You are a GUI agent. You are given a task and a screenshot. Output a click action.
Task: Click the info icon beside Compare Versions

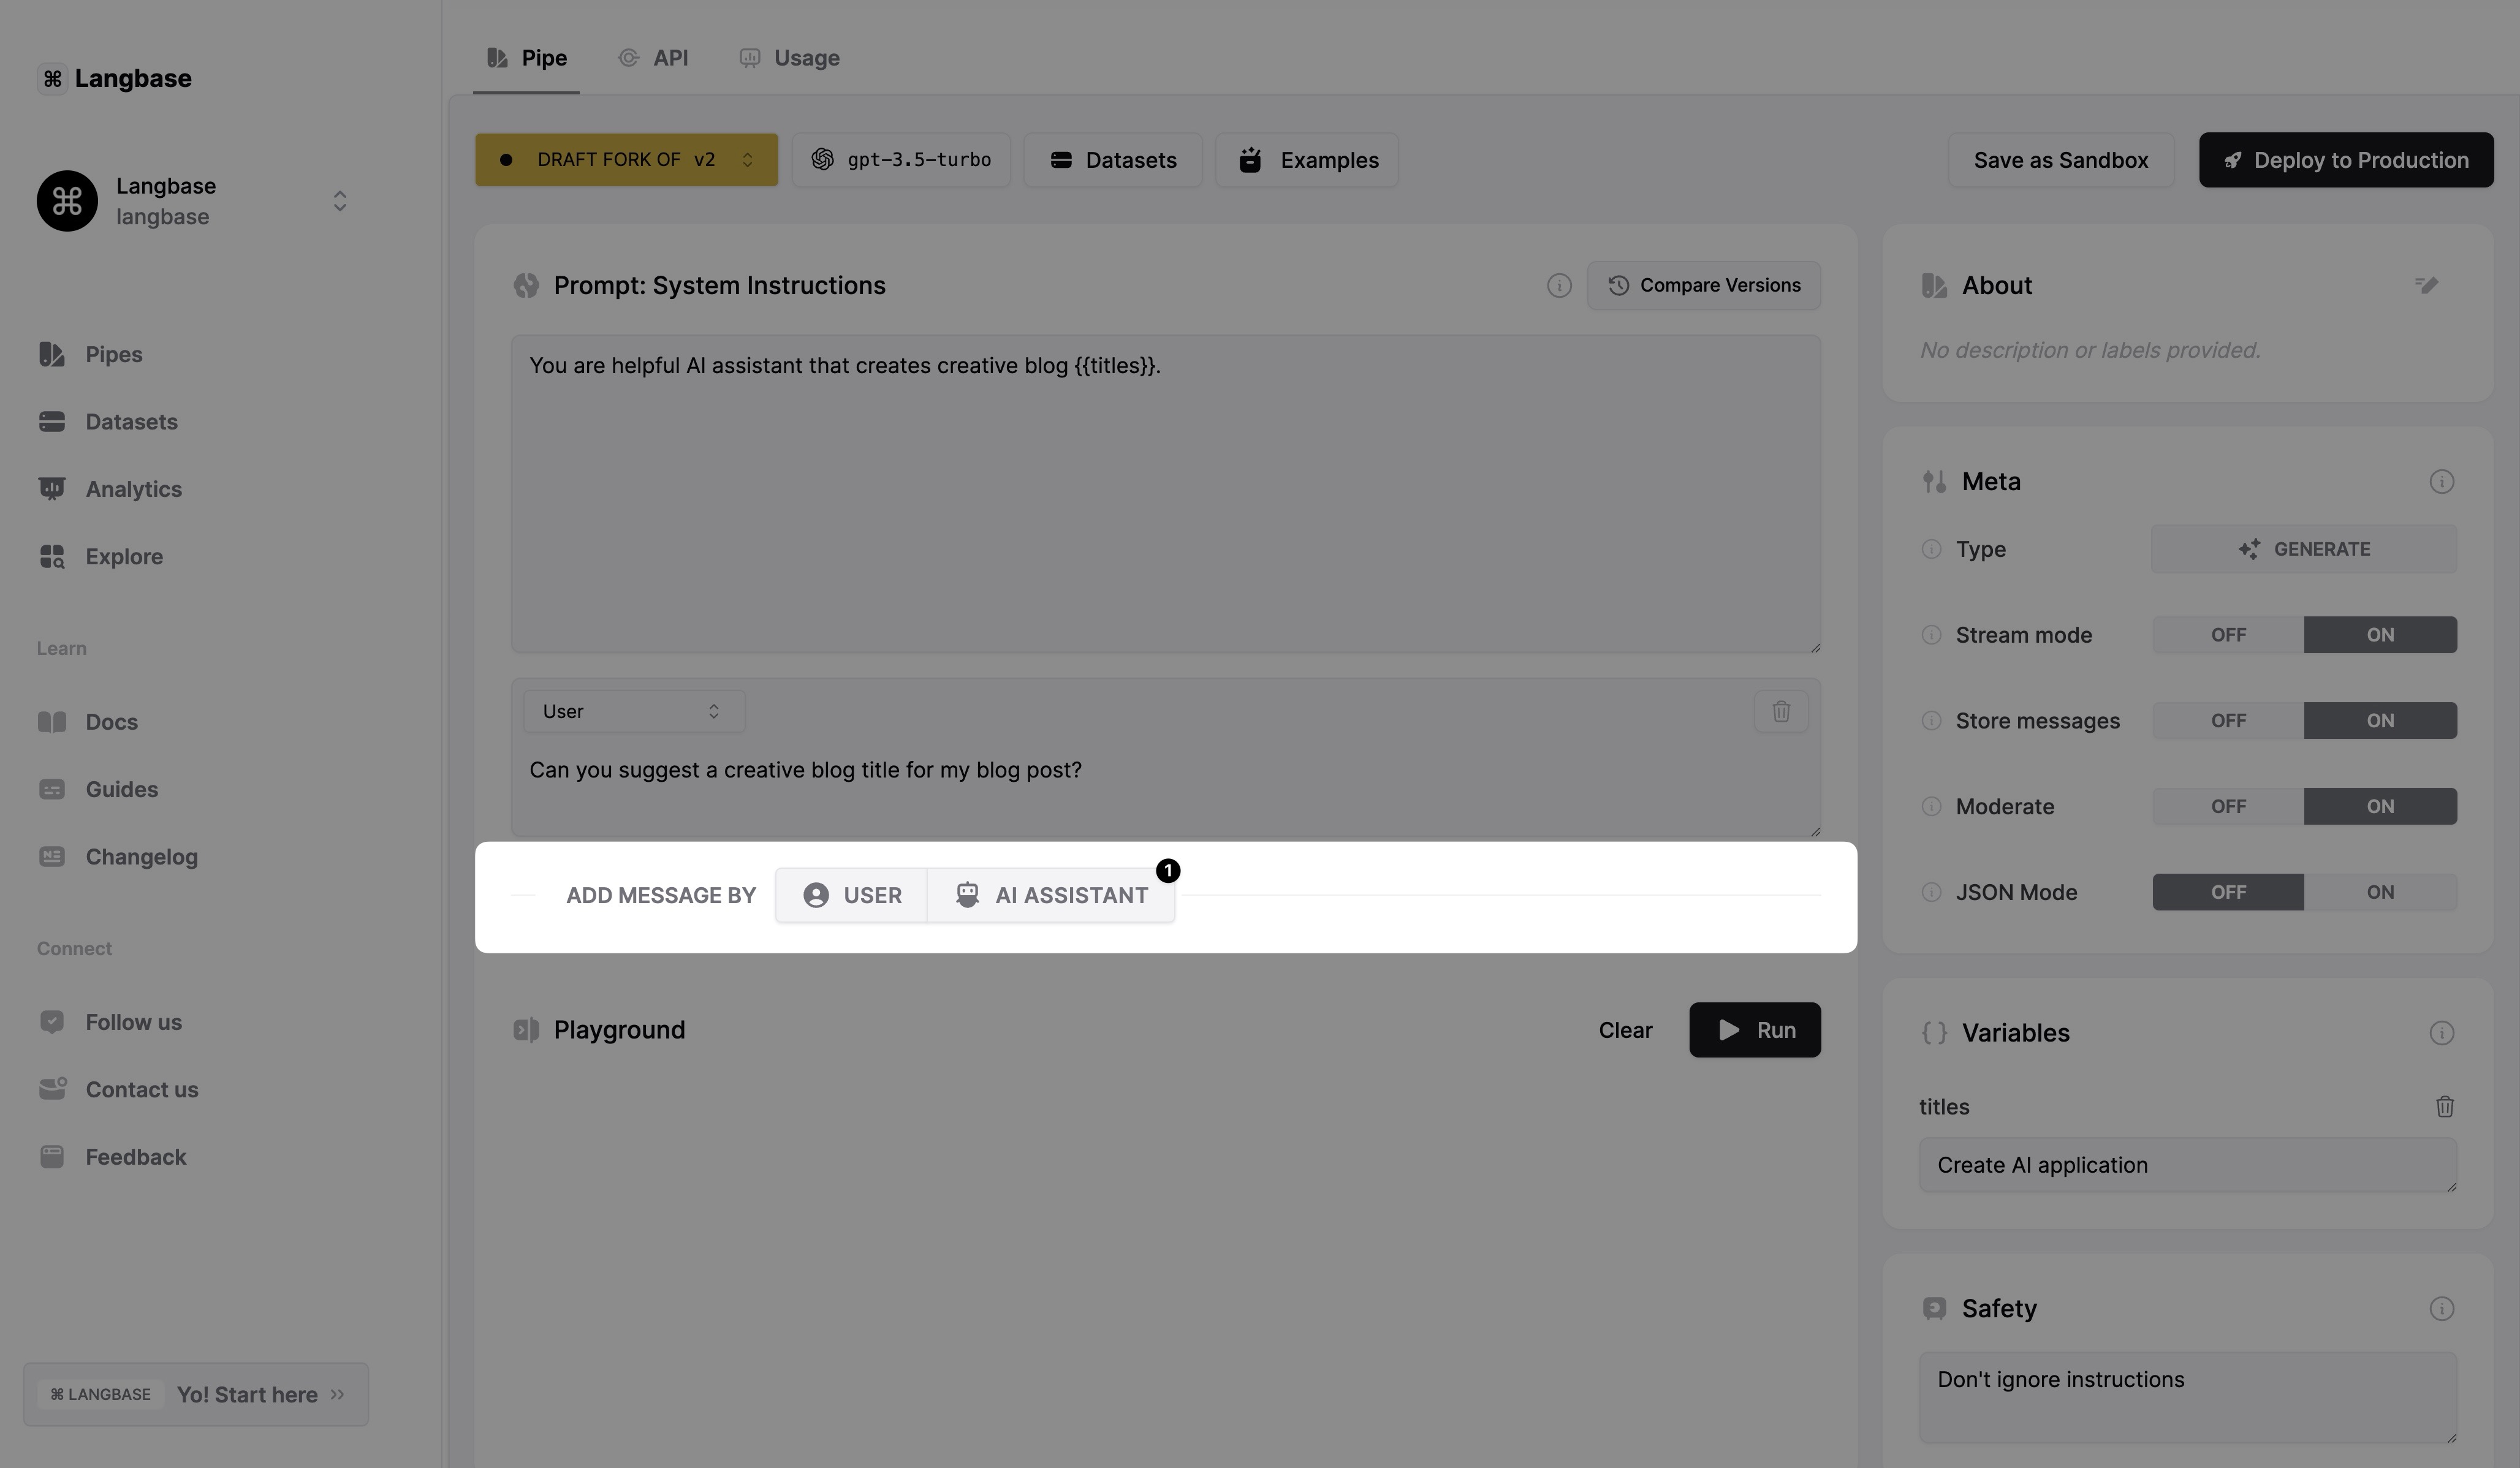[1558, 286]
